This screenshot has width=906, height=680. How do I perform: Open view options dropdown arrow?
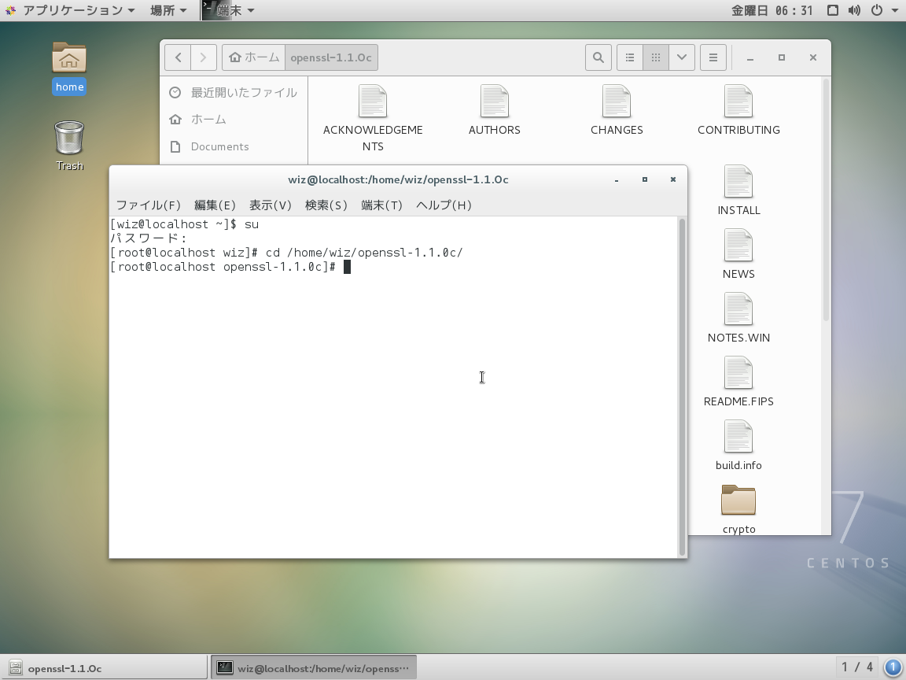[682, 57]
